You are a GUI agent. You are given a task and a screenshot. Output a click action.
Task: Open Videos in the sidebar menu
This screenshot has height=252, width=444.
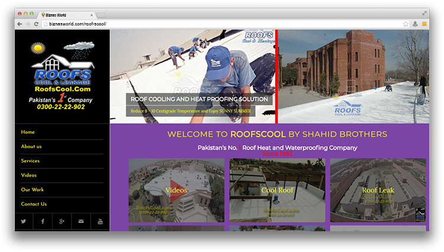point(28,175)
